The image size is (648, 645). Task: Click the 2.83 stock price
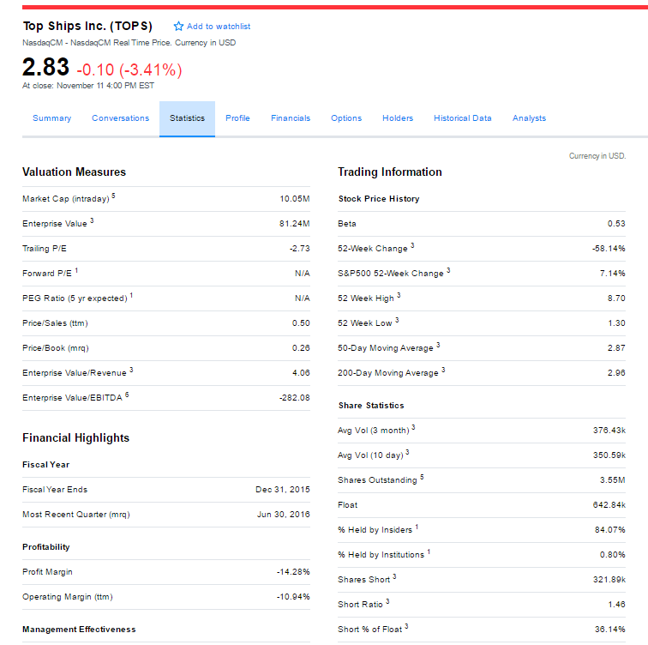tap(45, 68)
